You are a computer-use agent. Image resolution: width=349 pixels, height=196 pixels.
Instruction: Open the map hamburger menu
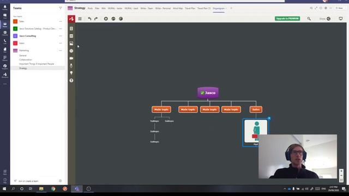pyautogui.click(x=80, y=19)
